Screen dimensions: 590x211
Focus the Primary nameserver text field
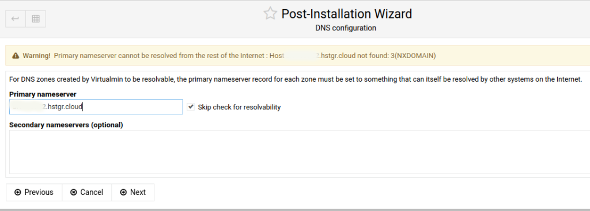(x=96, y=107)
